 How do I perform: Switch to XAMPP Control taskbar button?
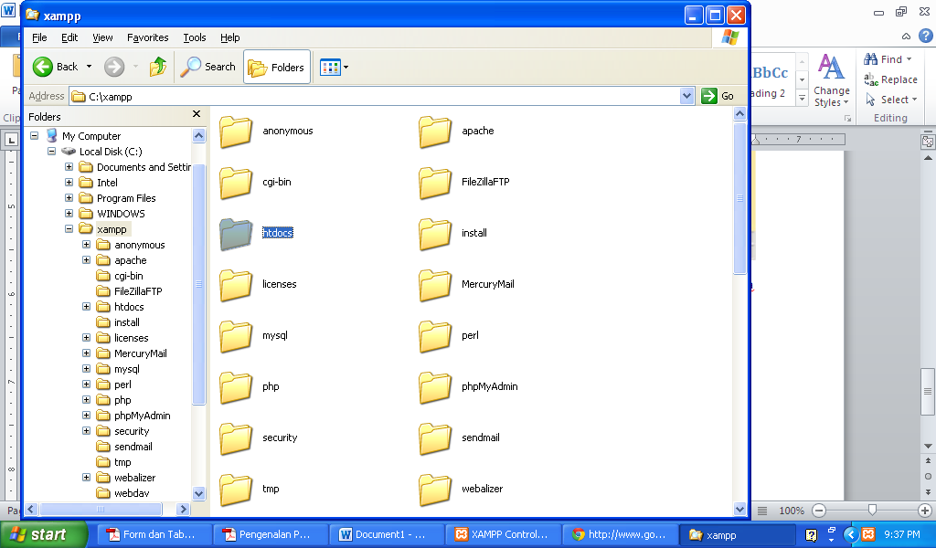(502, 534)
